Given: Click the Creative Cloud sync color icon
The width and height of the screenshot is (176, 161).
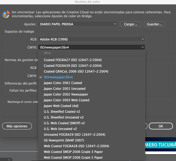Looking at the screenshot, I should [6, 14].
